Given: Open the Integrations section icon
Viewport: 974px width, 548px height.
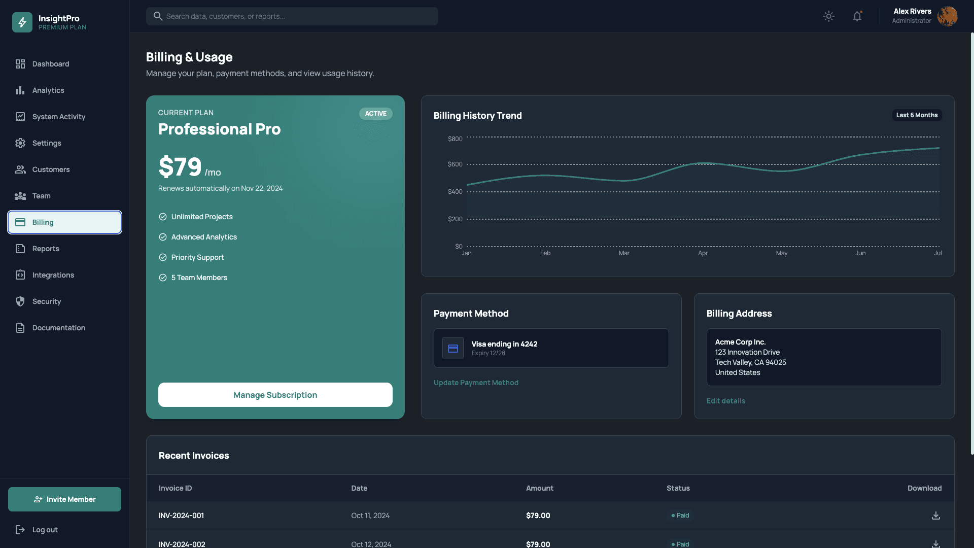Looking at the screenshot, I should tap(20, 275).
